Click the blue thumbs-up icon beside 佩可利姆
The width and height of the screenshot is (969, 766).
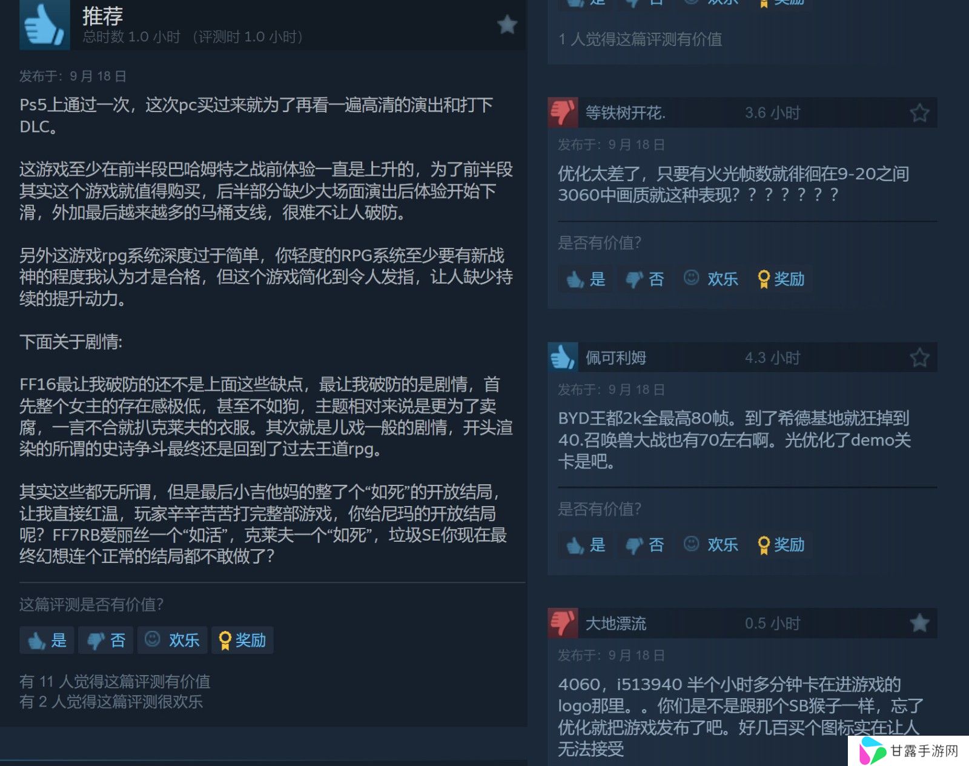coord(563,357)
